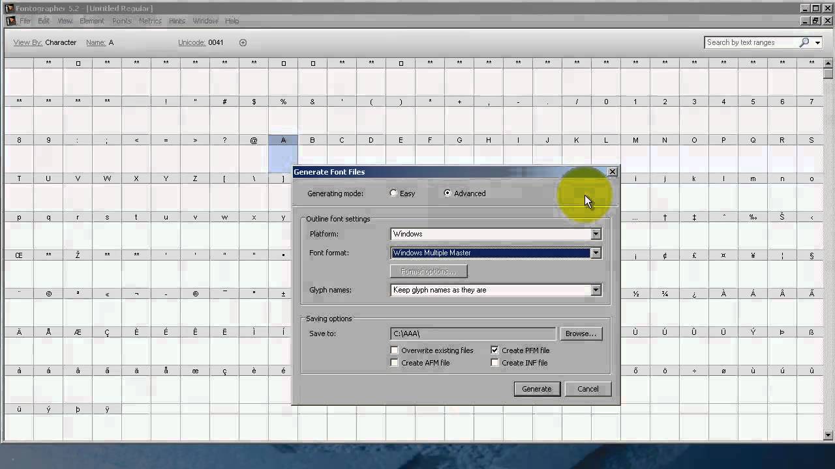Click the Name: label link
This screenshot has height=469, width=835.
[96, 42]
